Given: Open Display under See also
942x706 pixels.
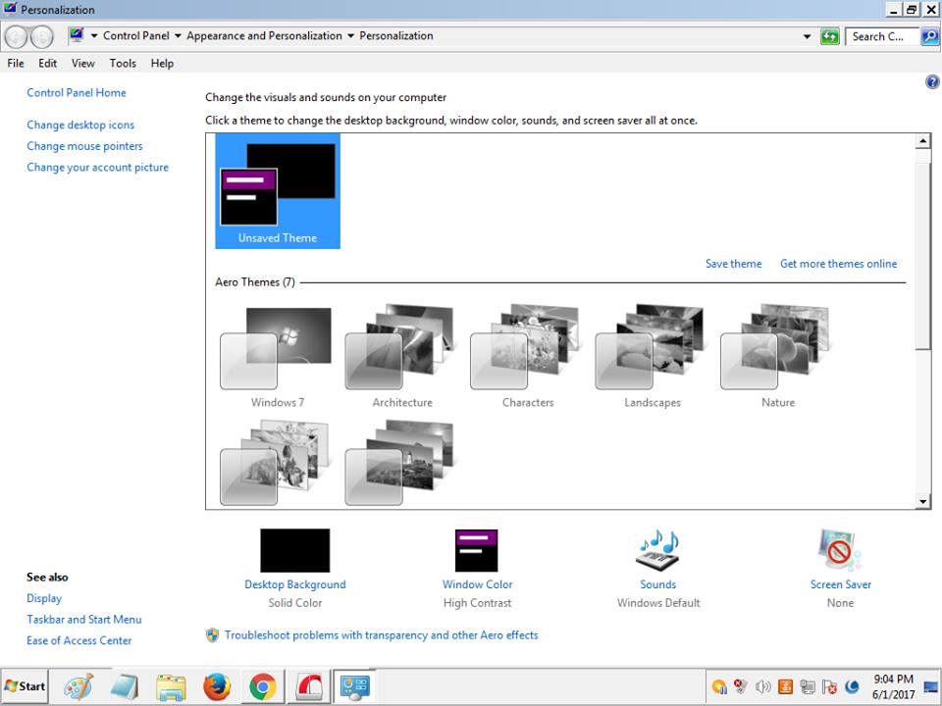Looking at the screenshot, I should [44, 598].
